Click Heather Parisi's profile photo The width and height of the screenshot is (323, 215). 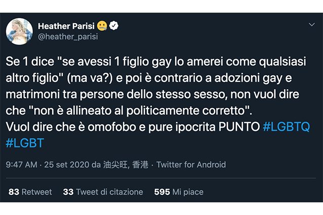click(20, 31)
